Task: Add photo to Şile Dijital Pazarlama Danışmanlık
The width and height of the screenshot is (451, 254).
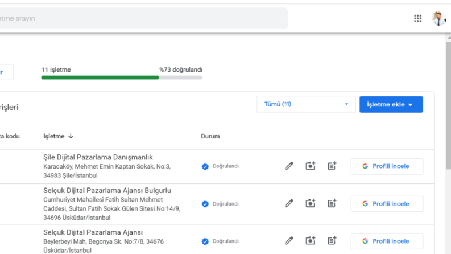Action: pos(311,166)
